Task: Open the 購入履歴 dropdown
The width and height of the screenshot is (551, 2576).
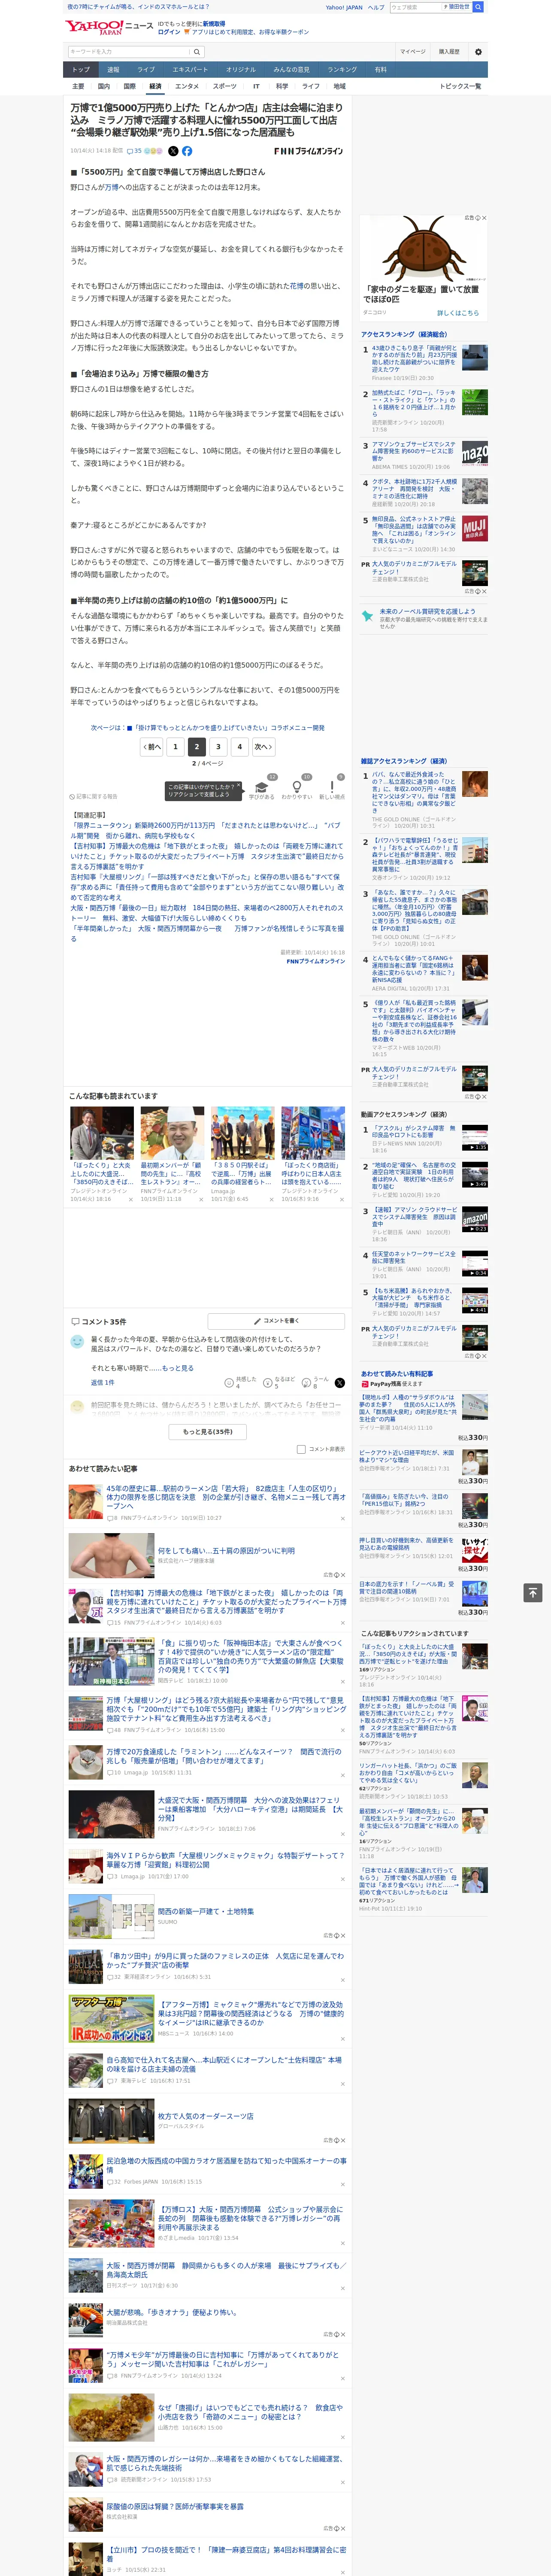Action: [x=449, y=51]
